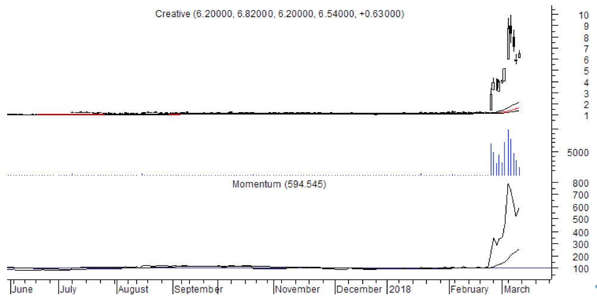Click price axis value 8
The width and height of the screenshot is (597, 299).
[587, 38]
